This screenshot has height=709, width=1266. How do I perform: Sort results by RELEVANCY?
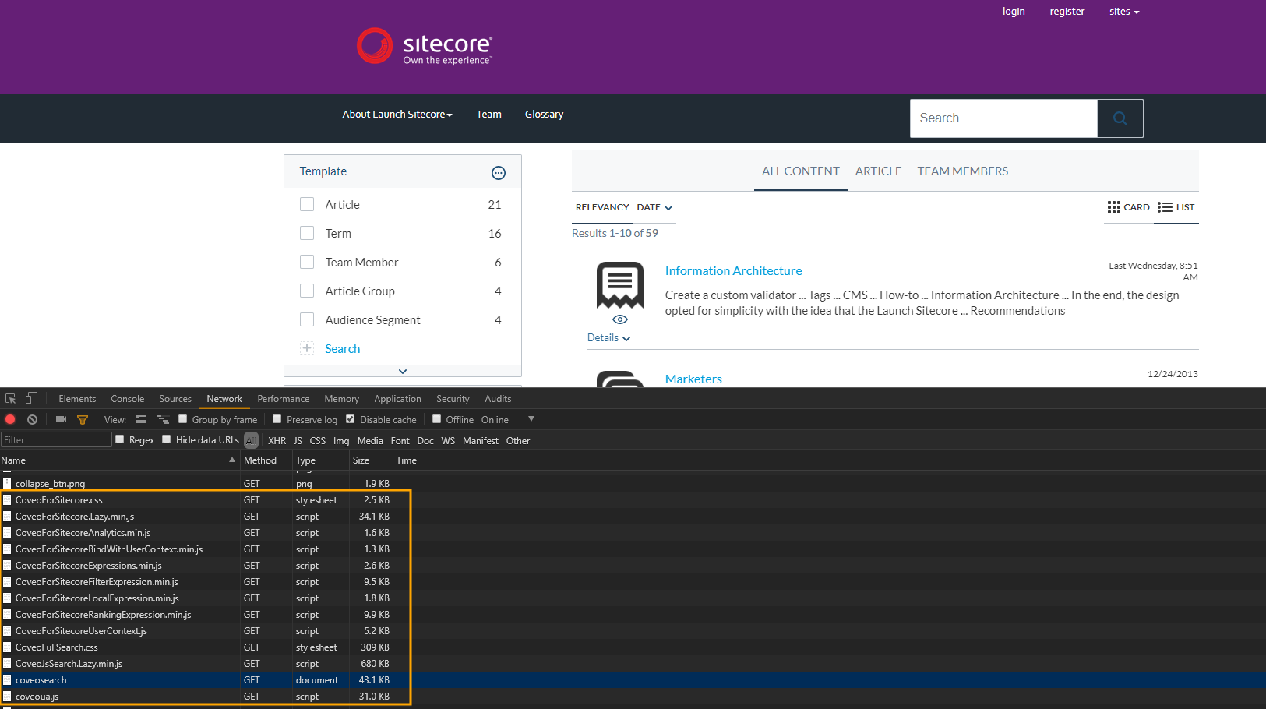(x=602, y=207)
